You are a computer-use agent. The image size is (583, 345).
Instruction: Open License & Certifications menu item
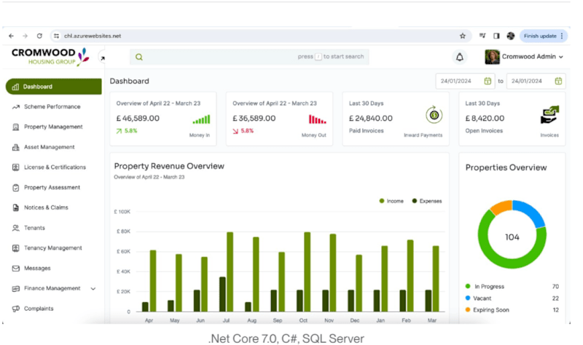55,167
